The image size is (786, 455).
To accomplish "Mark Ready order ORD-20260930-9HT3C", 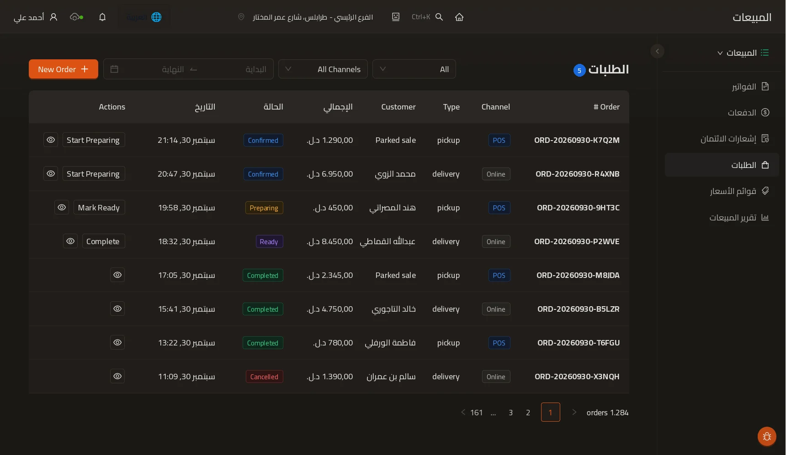I will (99, 207).
